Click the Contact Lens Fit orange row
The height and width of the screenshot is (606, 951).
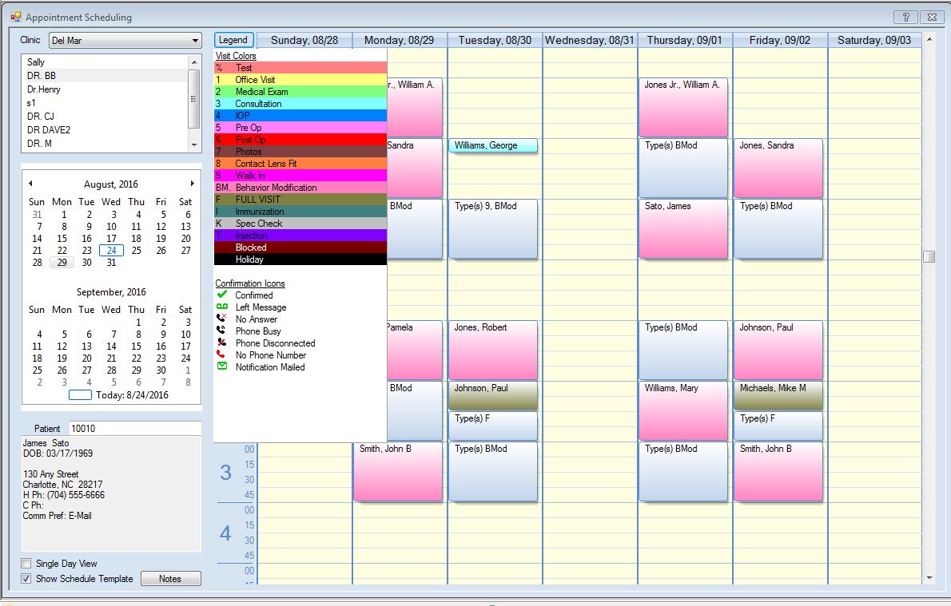tap(300, 163)
